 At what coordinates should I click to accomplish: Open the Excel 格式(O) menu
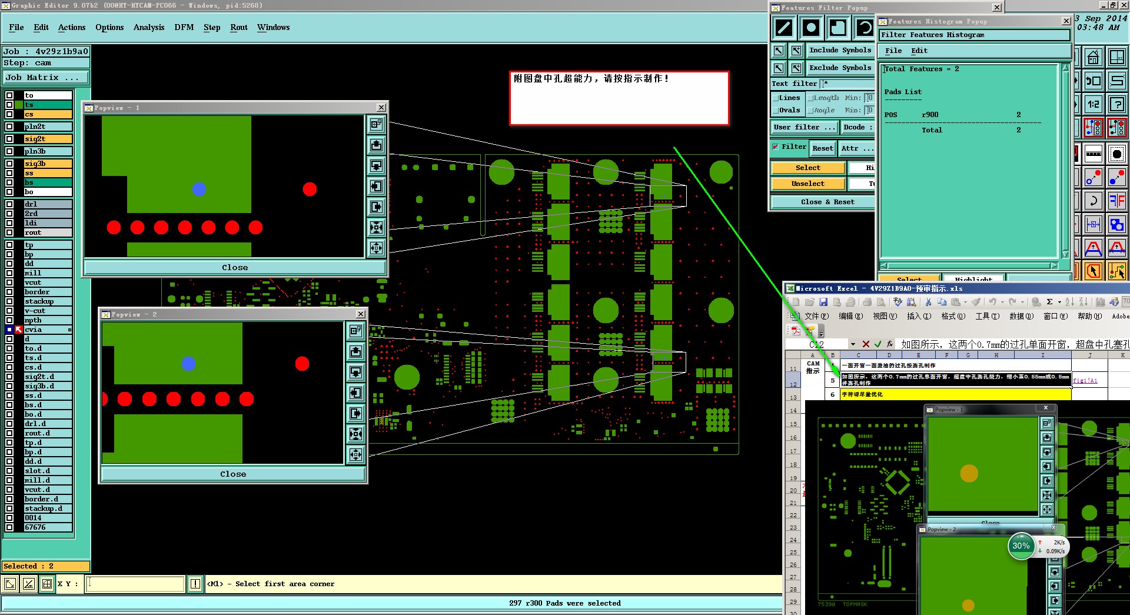(953, 317)
